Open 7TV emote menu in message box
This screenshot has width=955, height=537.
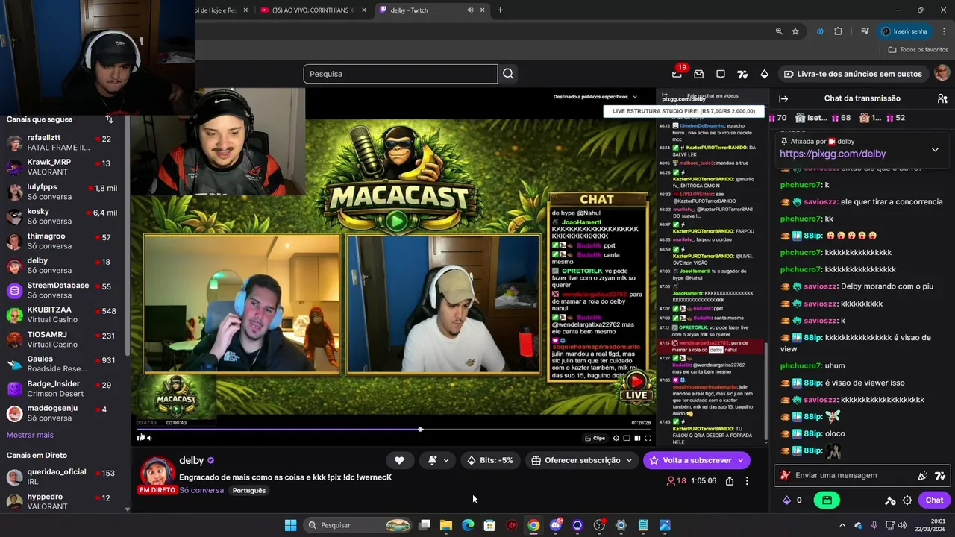pyautogui.click(x=940, y=475)
